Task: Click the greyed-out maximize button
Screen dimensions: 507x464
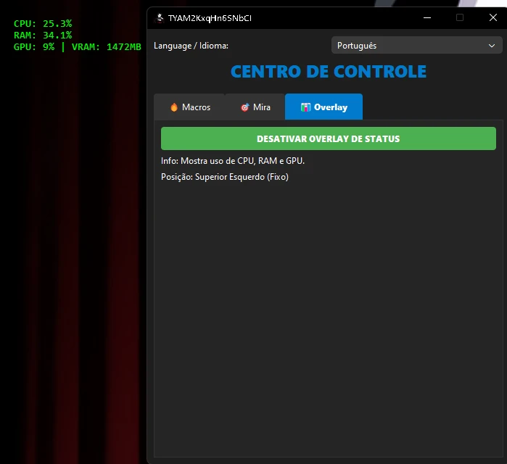Action: pos(459,17)
